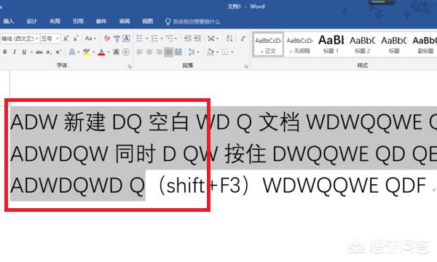Open the Phonetic Guide tool

tap(117, 39)
